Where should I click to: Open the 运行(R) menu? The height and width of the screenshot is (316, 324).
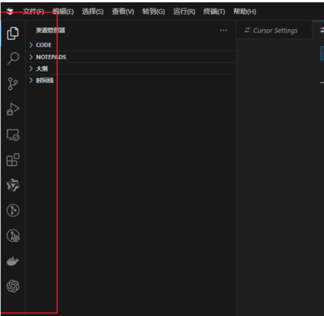[184, 12]
